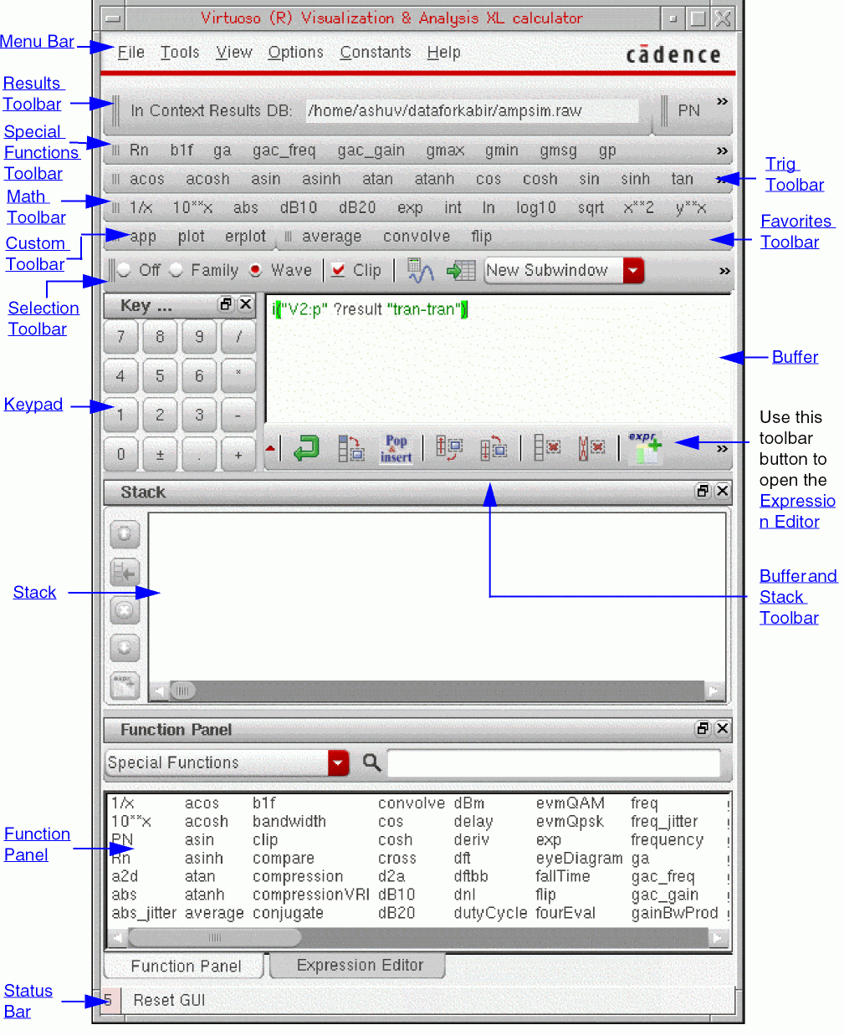Open the New Subwindow dropdown
844x1035 pixels.
(x=633, y=270)
